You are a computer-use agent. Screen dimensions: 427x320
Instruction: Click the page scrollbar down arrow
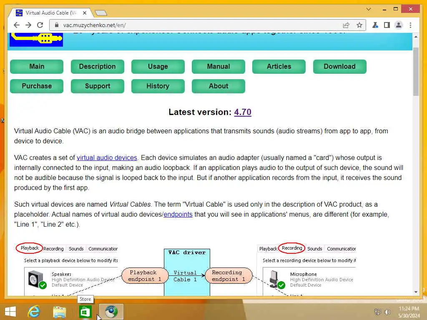(x=416, y=292)
